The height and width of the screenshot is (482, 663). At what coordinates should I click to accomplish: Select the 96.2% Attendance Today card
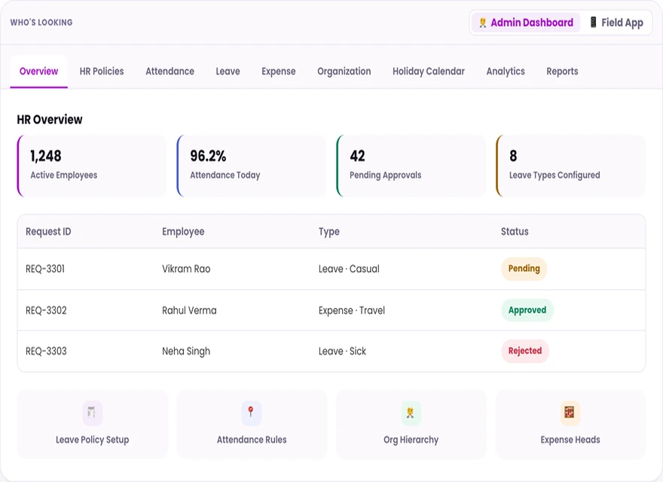tap(252, 166)
